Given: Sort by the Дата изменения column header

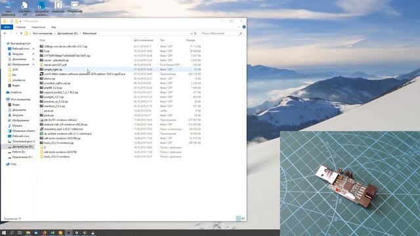Looking at the screenshot, I should (144, 40).
